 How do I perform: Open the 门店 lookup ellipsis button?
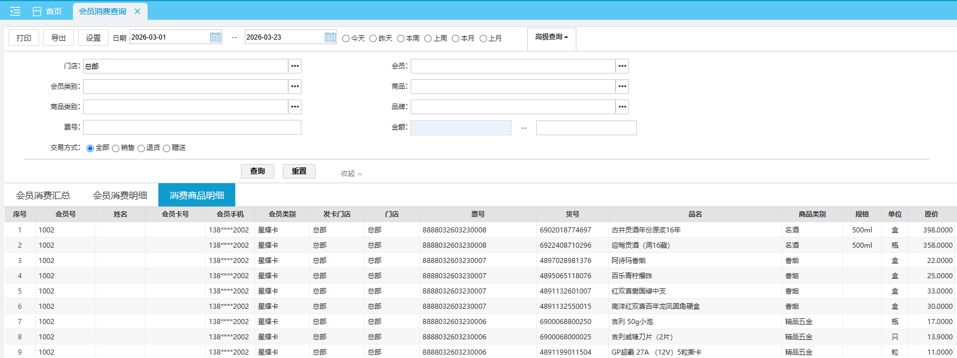tap(295, 66)
